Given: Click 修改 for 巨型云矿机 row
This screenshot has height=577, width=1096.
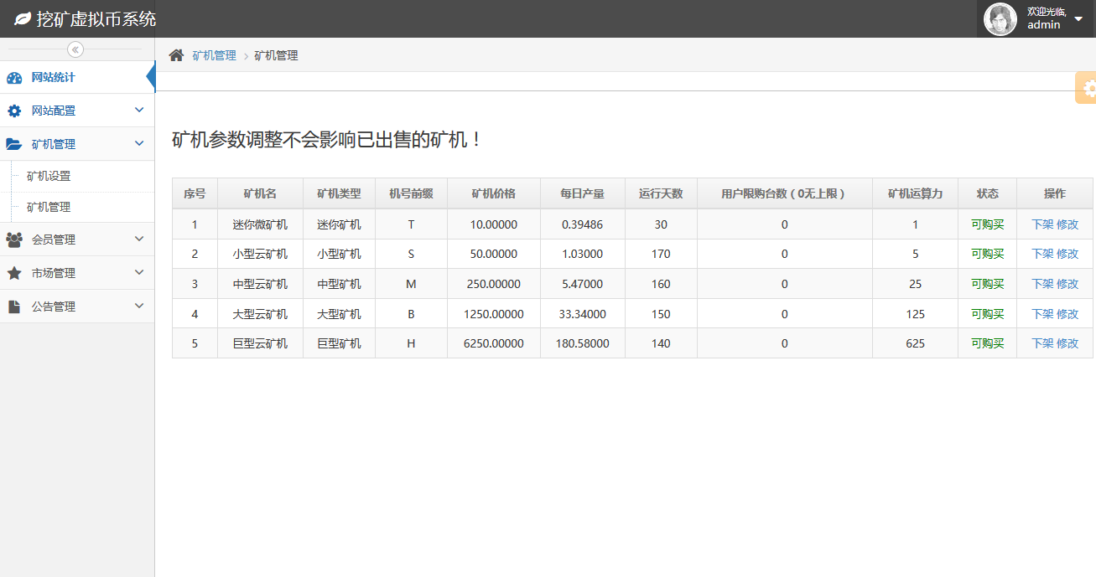Looking at the screenshot, I should tap(1067, 343).
